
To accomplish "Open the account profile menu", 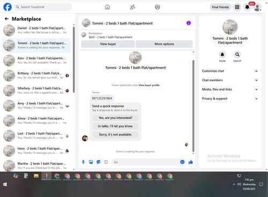I will point(257,7).
